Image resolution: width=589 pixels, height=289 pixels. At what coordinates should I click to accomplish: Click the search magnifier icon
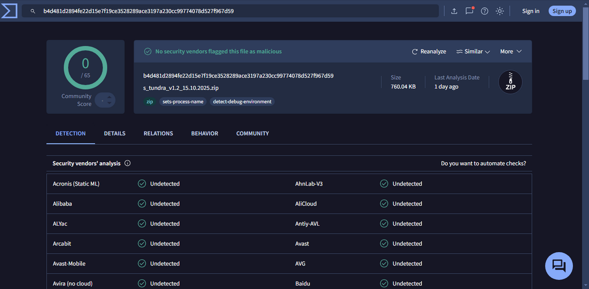click(x=33, y=11)
